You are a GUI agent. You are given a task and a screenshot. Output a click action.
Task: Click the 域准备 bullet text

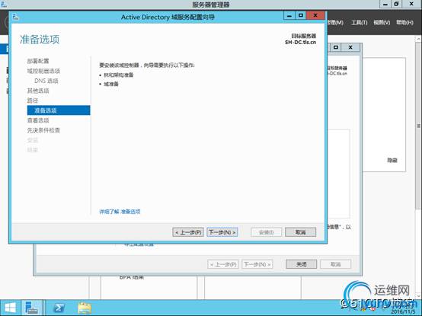111,85
